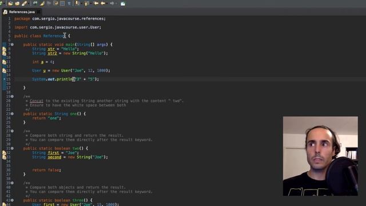Collapse the two() method fold at line 31

pos(12,148)
